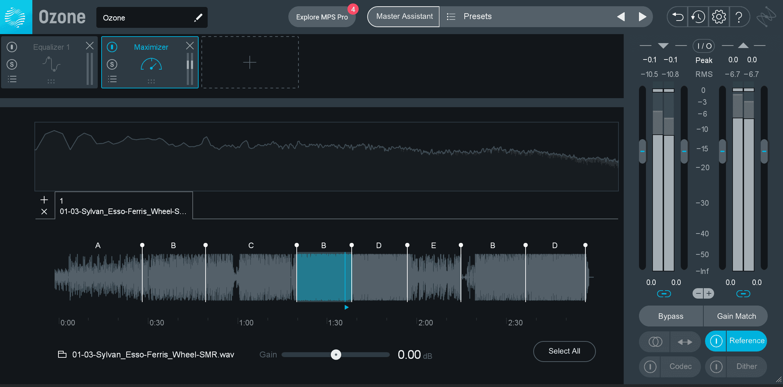Image resolution: width=783 pixels, height=387 pixels.
Task: Toggle mono sum with overlapping circles icon
Action: (655, 342)
